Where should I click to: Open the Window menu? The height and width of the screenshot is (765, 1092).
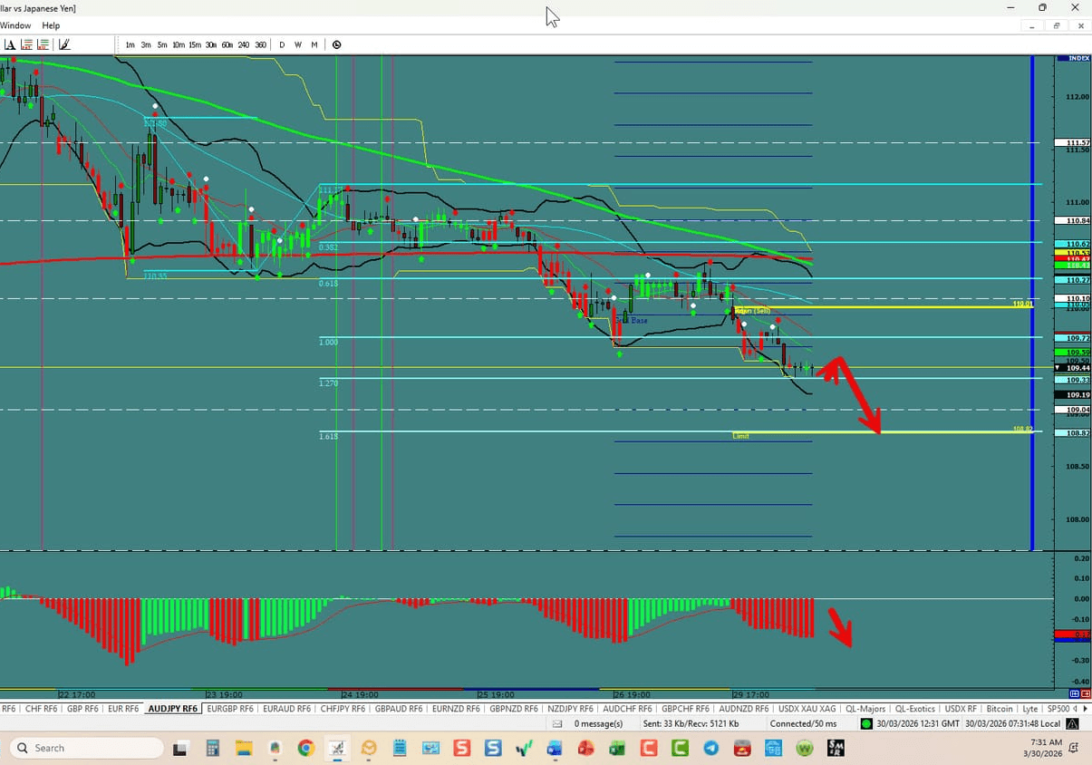15,25
